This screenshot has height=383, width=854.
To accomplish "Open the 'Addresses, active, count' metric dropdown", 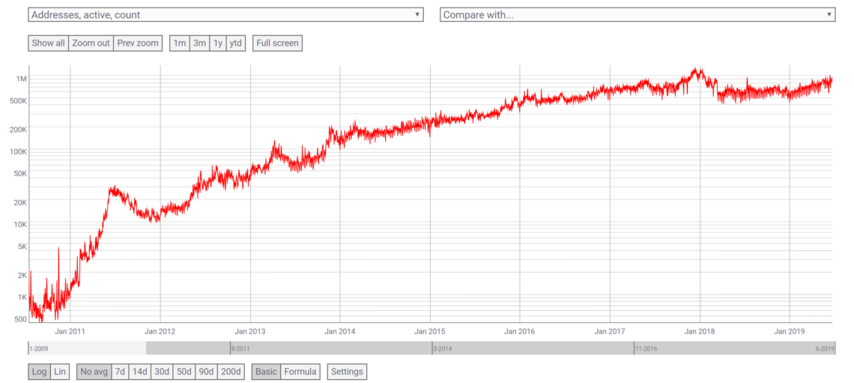I will [225, 15].
